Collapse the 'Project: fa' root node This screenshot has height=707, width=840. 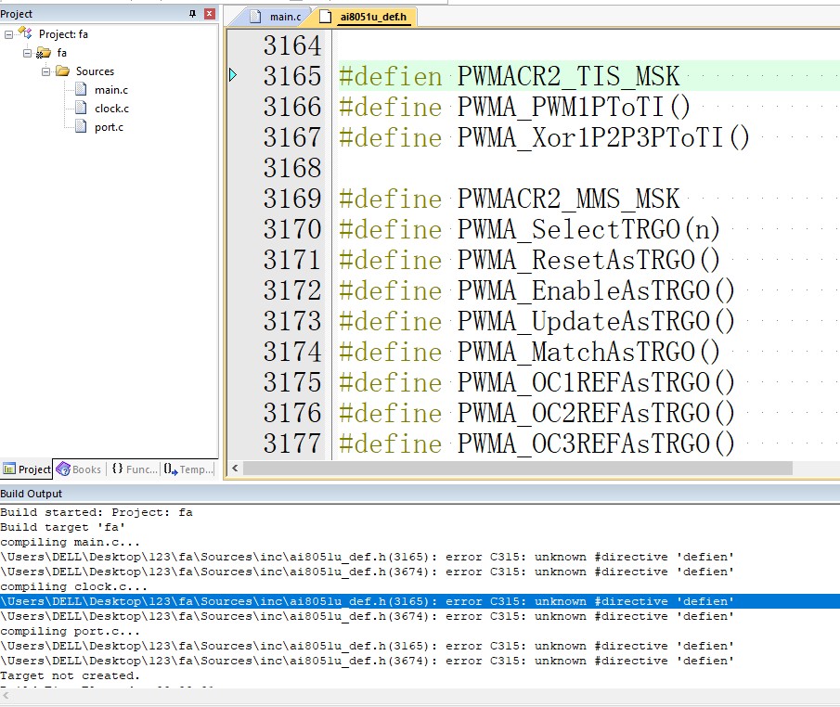coord(8,35)
